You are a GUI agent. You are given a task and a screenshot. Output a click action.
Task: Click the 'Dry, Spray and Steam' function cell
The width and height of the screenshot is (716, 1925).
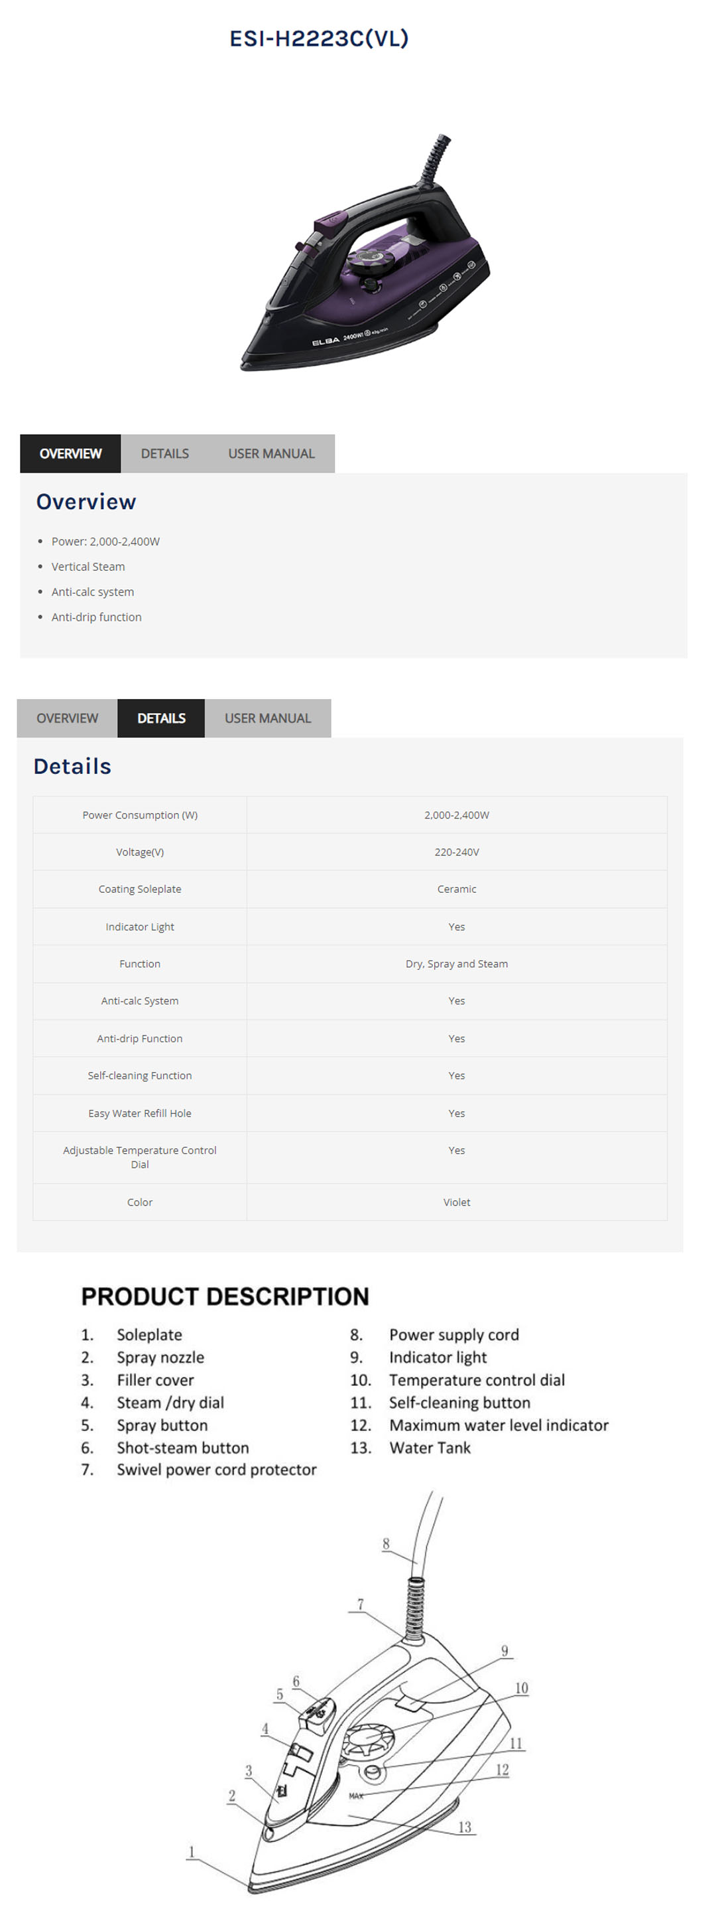click(456, 964)
